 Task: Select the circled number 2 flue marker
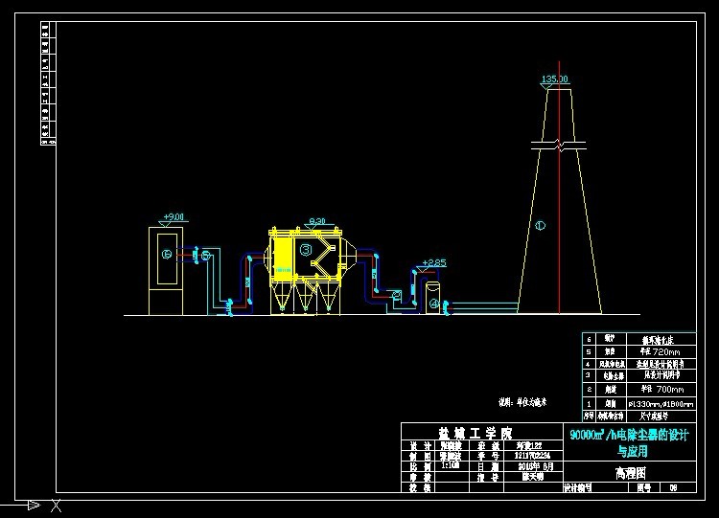(x=397, y=294)
